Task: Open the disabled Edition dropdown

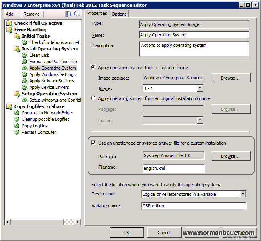Action: point(200,120)
